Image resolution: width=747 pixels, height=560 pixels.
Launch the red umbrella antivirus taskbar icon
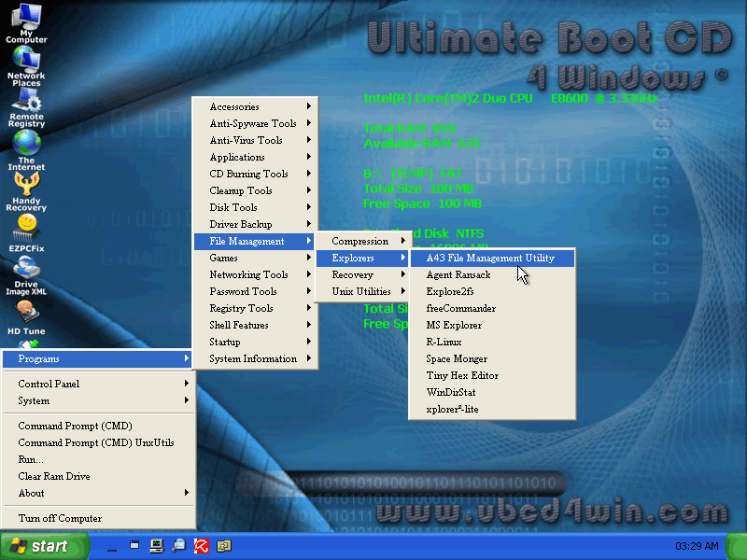coord(201,546)
